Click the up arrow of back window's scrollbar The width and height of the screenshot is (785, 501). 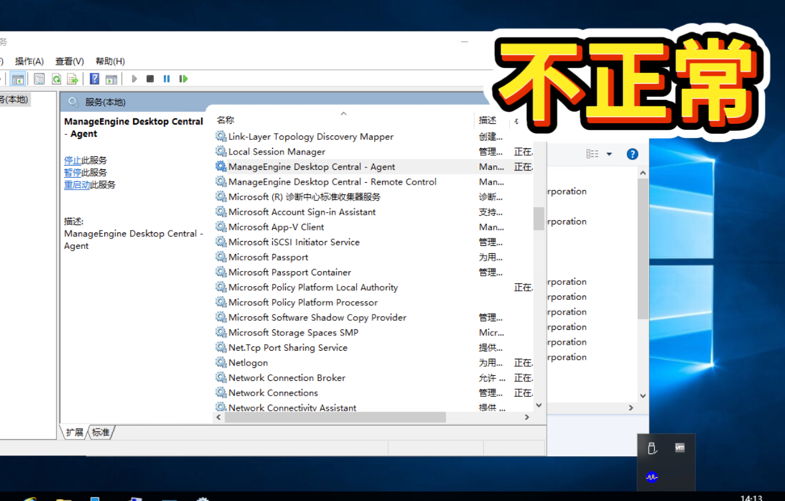point(643,174)
